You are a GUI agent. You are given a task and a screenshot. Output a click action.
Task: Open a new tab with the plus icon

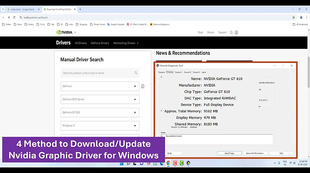tap(80, 9)
